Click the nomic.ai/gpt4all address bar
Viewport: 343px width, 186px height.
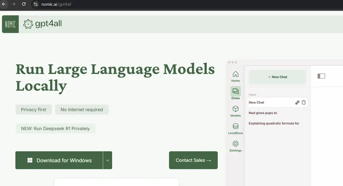[x=56, y=4]
